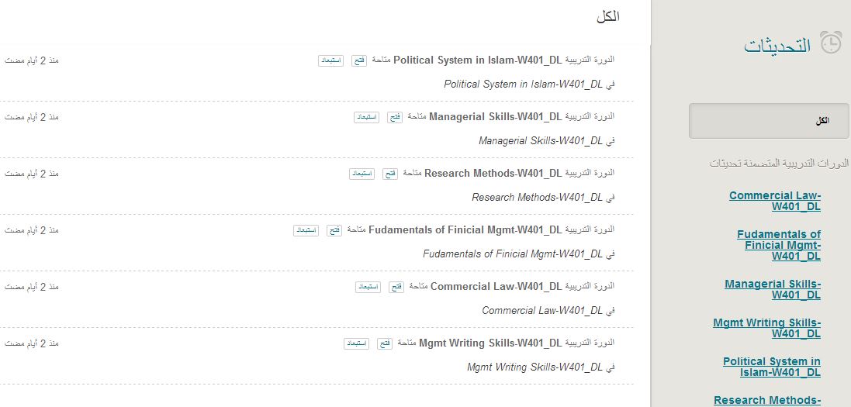Viewport: 851px width, 407px height.
Task: Click فتح for Fudamentals of Finicial Mgmt
Action: pyautogui.click(x=334, y=231)
